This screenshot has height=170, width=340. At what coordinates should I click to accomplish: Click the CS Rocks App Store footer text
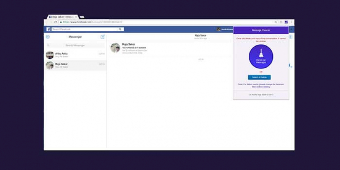click(261, 95)
